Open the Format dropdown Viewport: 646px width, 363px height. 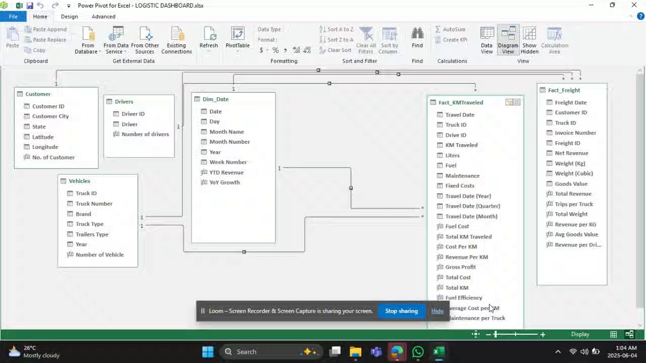(267, 40)
